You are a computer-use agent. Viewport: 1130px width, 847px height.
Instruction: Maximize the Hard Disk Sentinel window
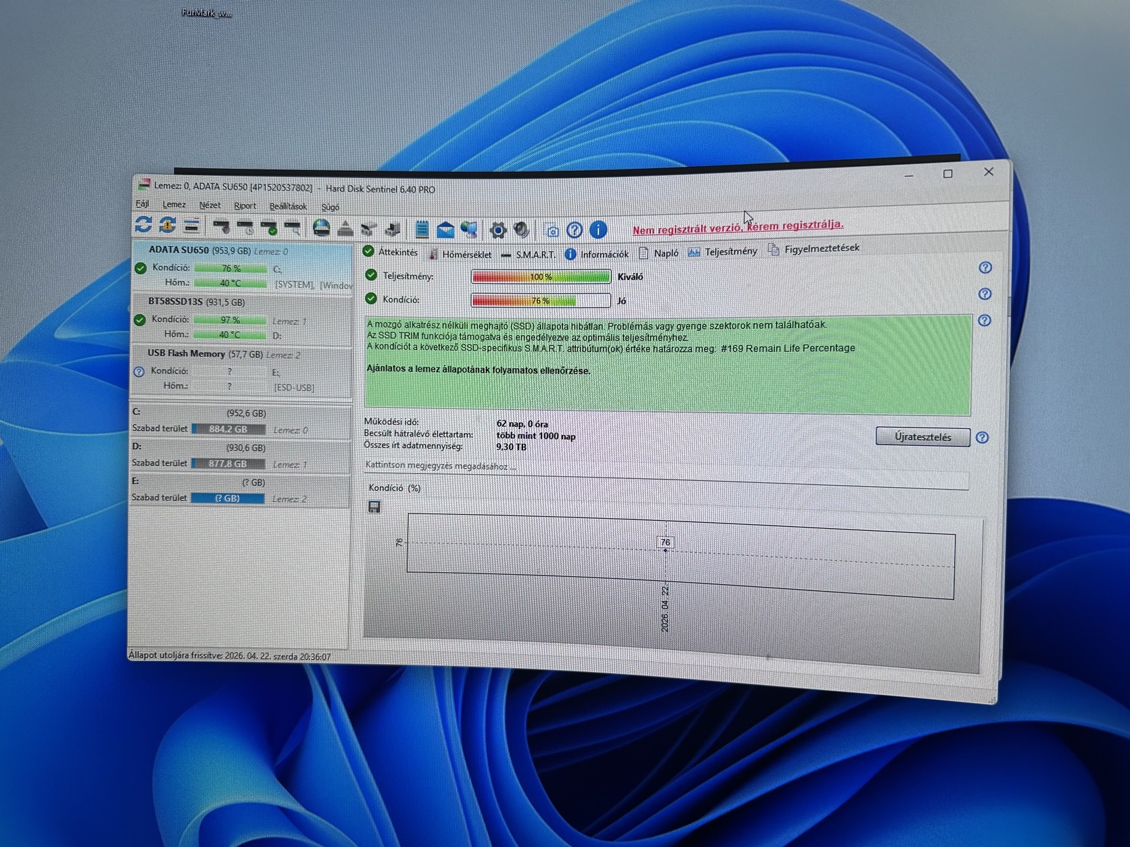948,174
